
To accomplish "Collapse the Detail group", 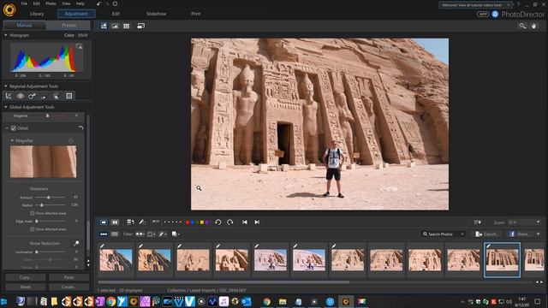I will (7, 128).
